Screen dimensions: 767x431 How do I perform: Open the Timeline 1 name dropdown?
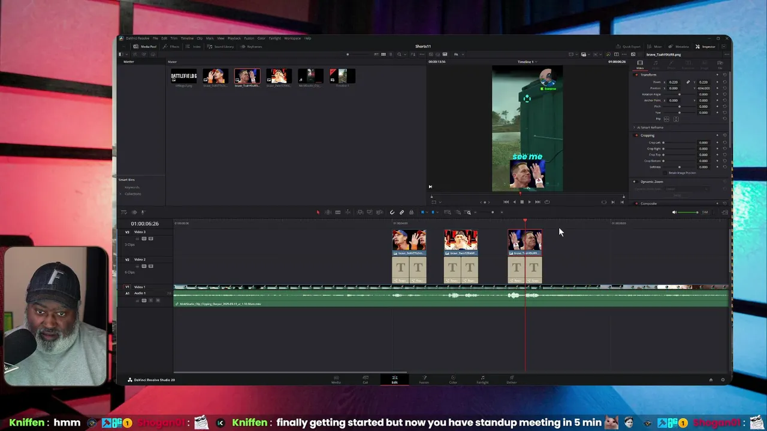[x=527, y=62]
